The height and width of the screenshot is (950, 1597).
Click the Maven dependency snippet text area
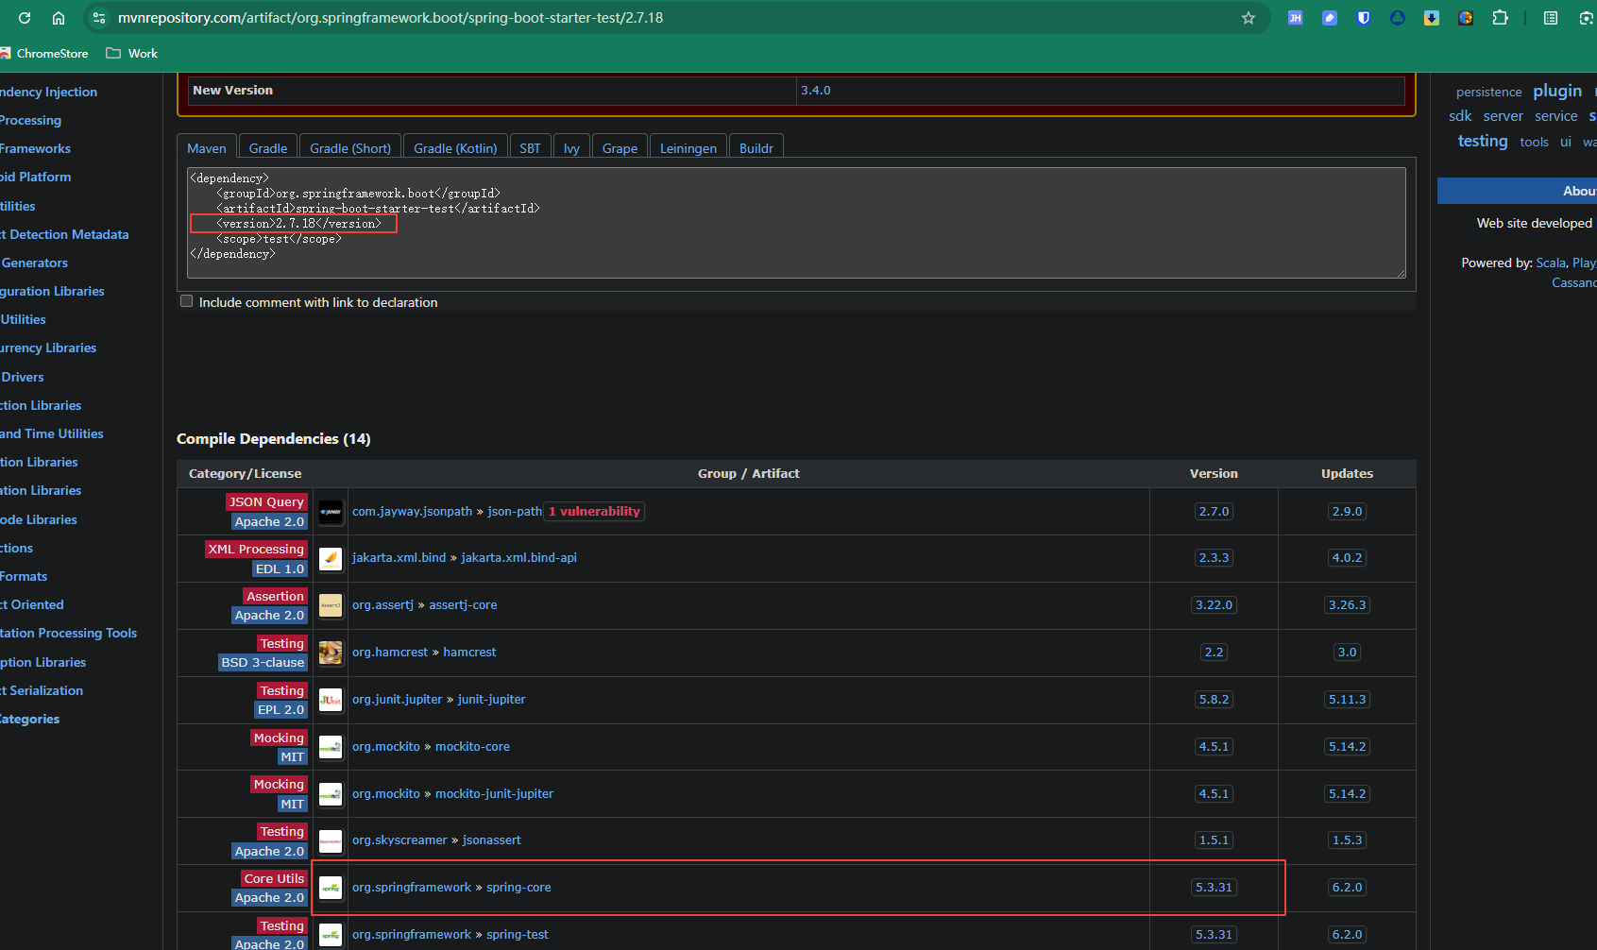[x=795, y=223]
